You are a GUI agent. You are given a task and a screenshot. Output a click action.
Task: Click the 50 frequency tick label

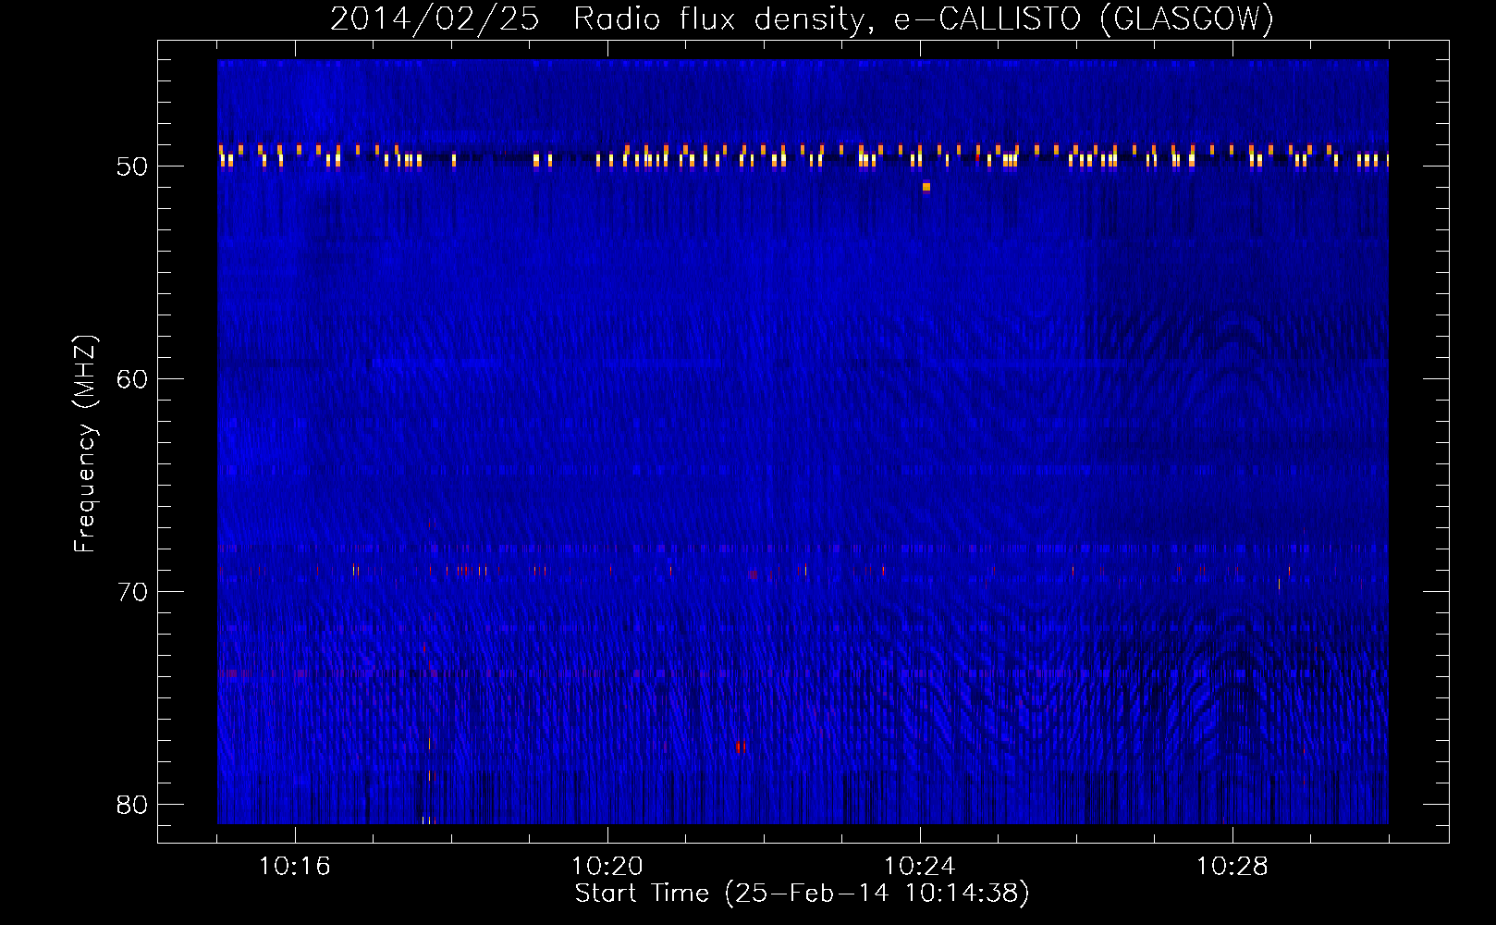coord(132,166)
